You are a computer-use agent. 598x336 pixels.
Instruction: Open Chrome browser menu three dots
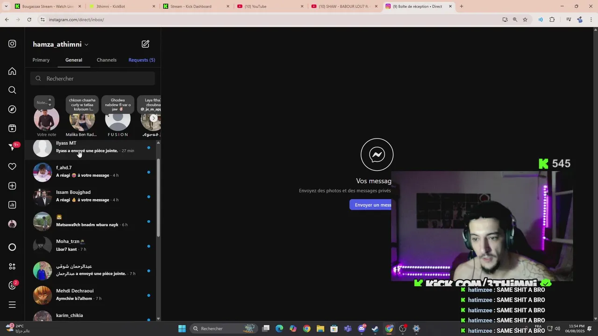pos(592,20)
